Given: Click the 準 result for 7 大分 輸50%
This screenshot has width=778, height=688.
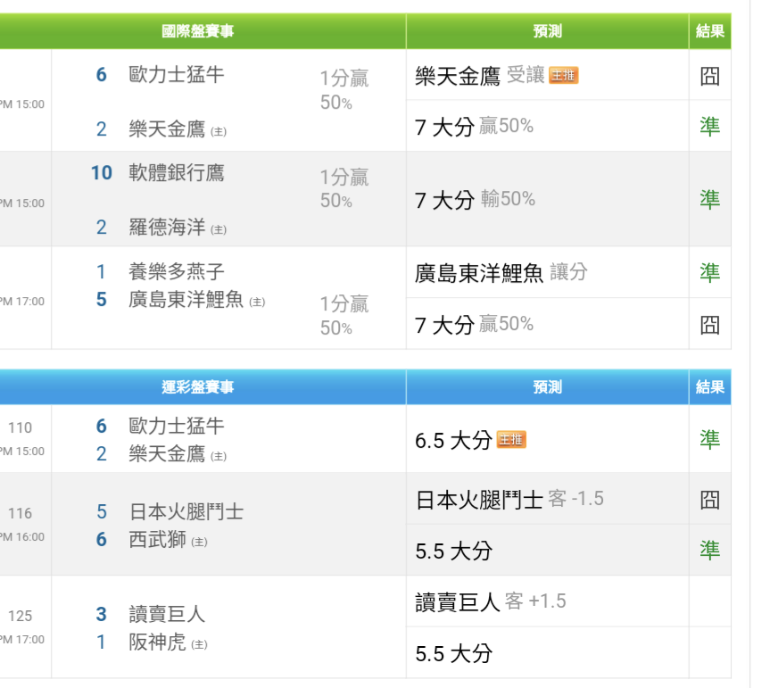Looking at the screenshot, I should coord(710,200).
